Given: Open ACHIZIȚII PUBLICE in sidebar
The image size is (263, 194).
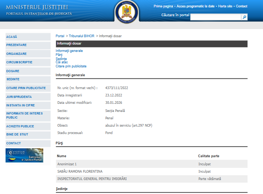Looking at the screenshot, I should tap(20, 126).
